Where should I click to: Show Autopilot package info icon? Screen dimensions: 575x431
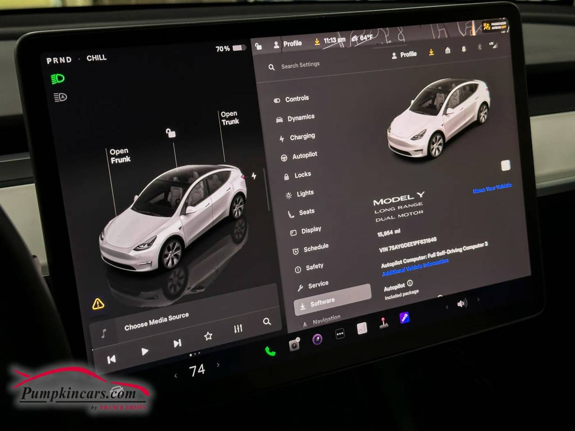409,283
